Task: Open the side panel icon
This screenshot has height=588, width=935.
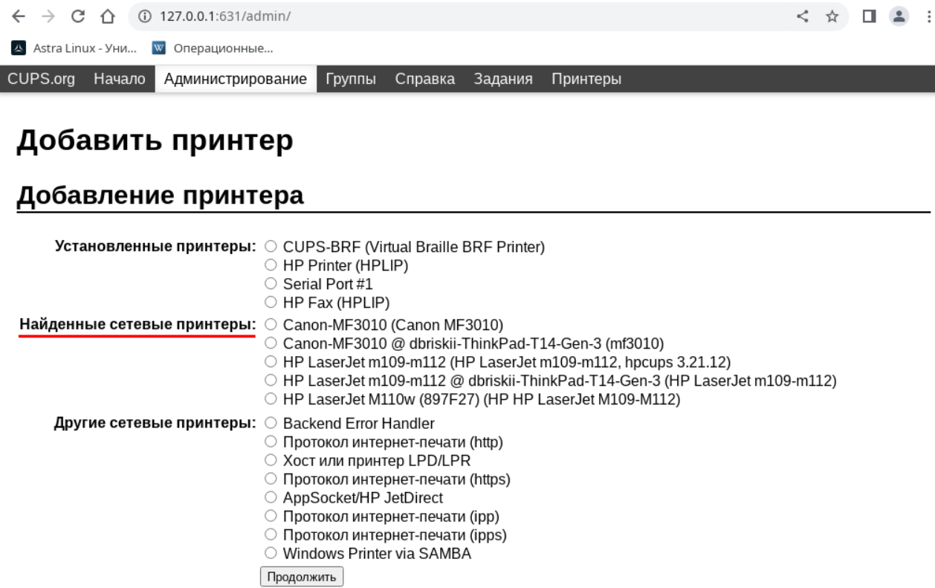Action: (x=869, y=16)
